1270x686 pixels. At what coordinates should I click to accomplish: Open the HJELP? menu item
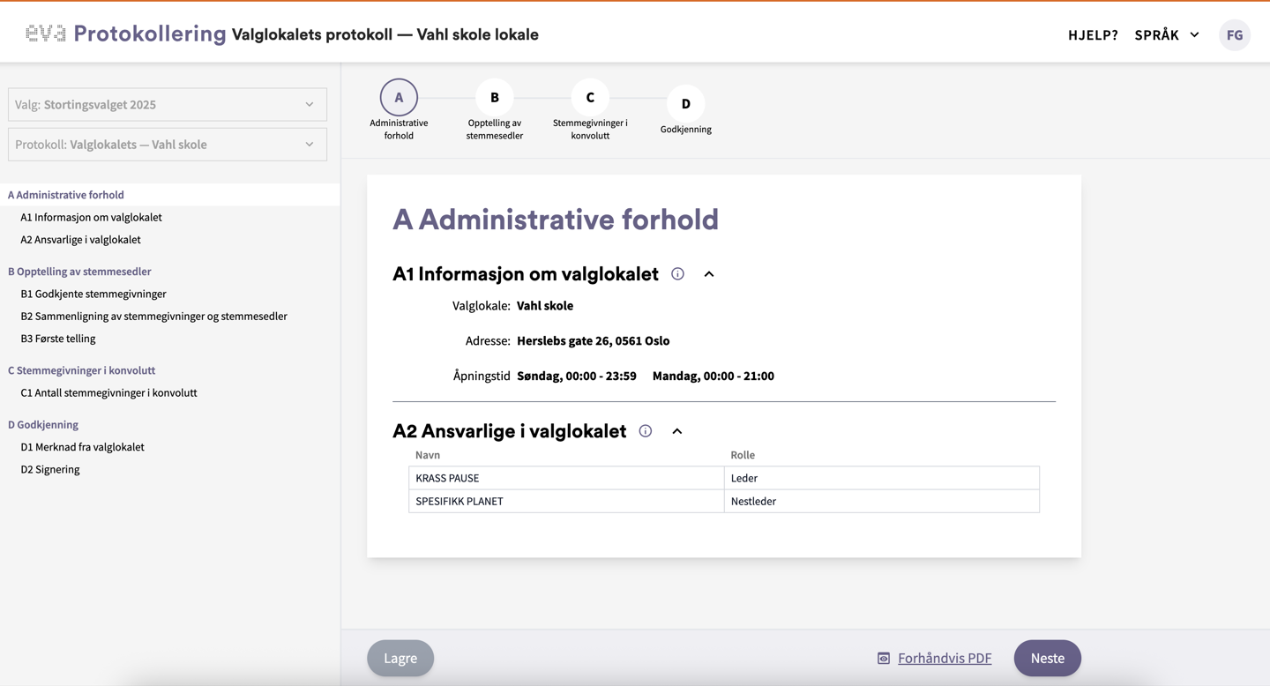click(1093, 34)
